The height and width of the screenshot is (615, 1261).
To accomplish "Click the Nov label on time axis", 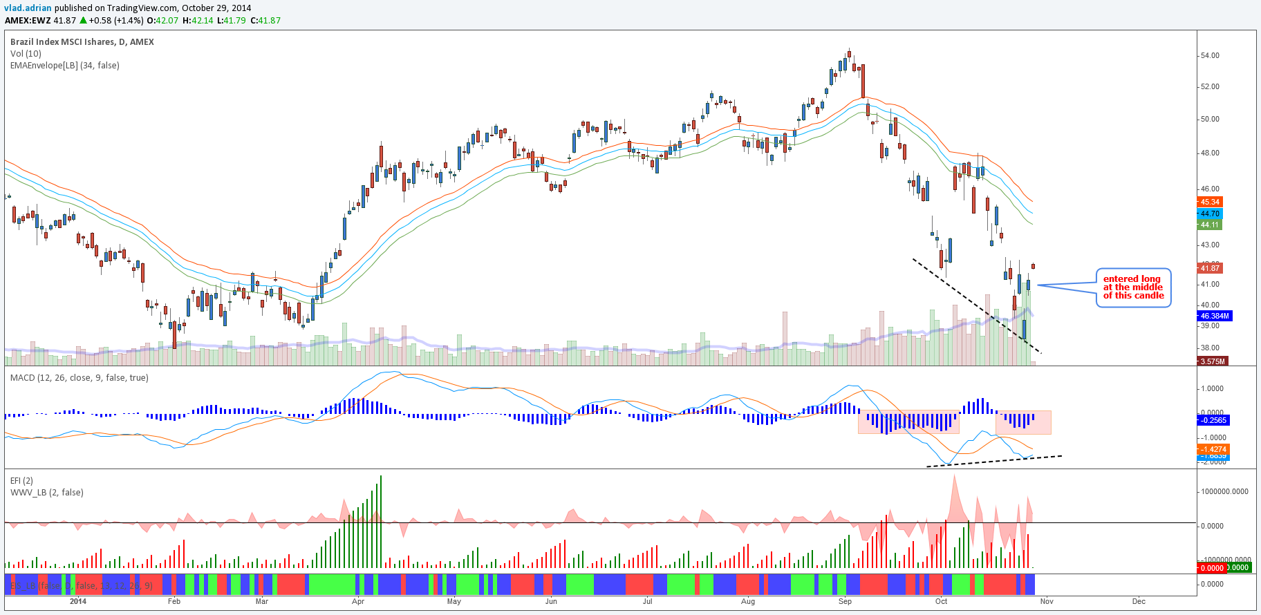I will [x=1047, y=601].
